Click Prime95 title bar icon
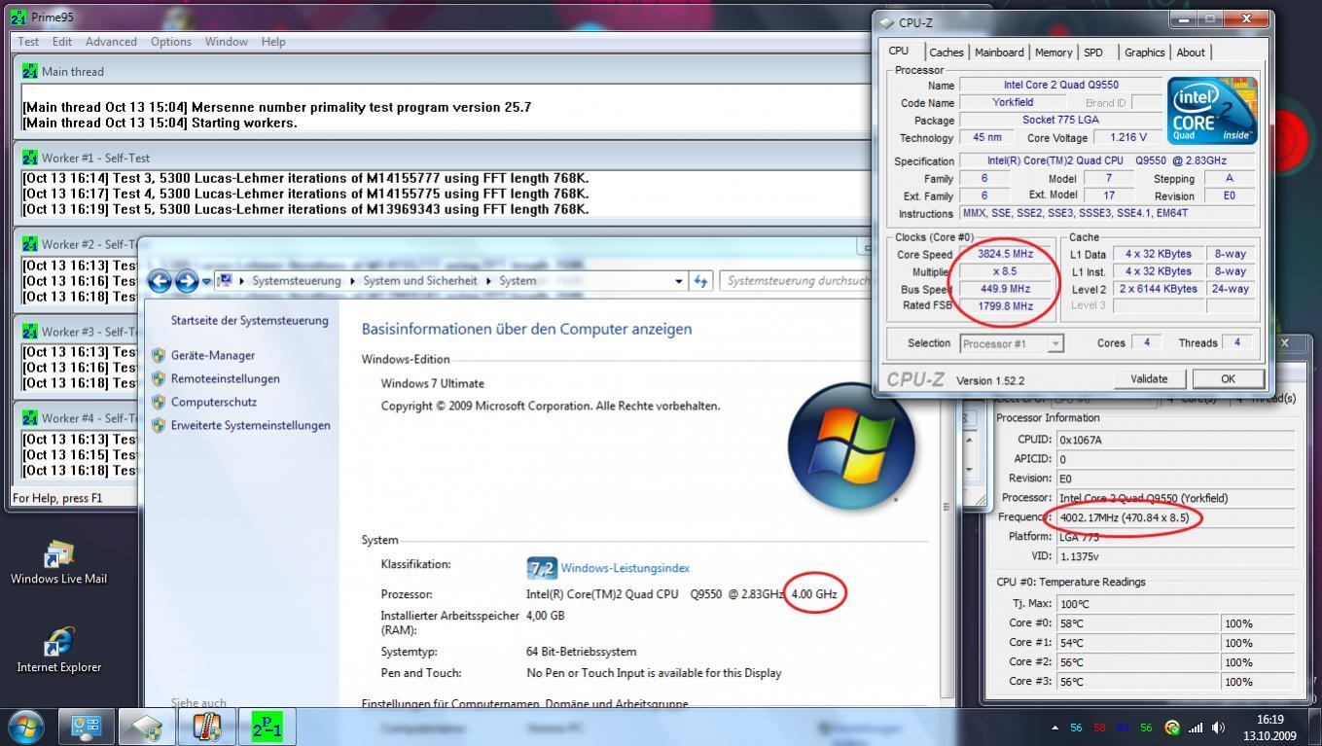The width and height of the screenshot is (1322, 746). pos(18,18)
